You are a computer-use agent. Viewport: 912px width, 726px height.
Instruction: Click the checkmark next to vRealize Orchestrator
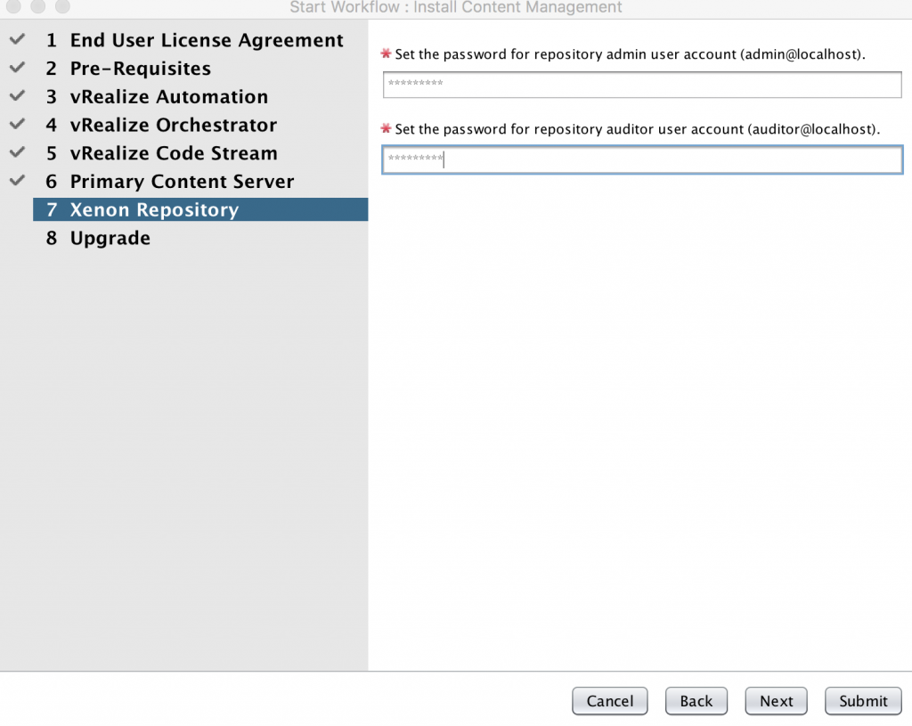point(16,125)
